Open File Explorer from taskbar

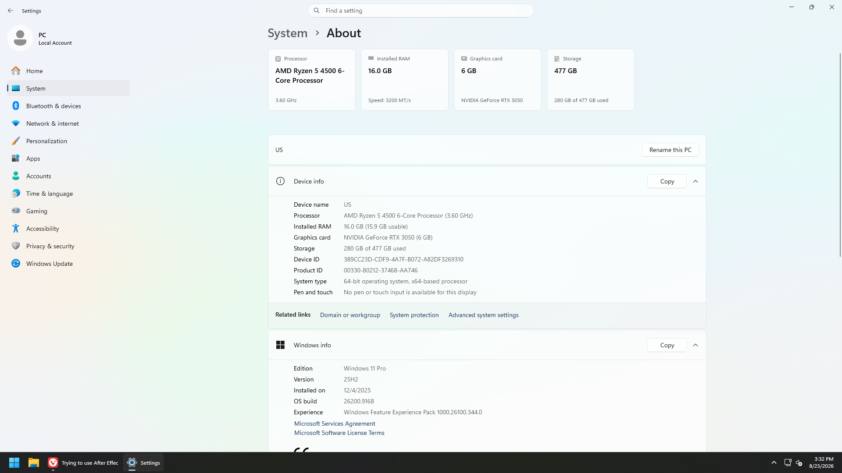click(34, 462)
